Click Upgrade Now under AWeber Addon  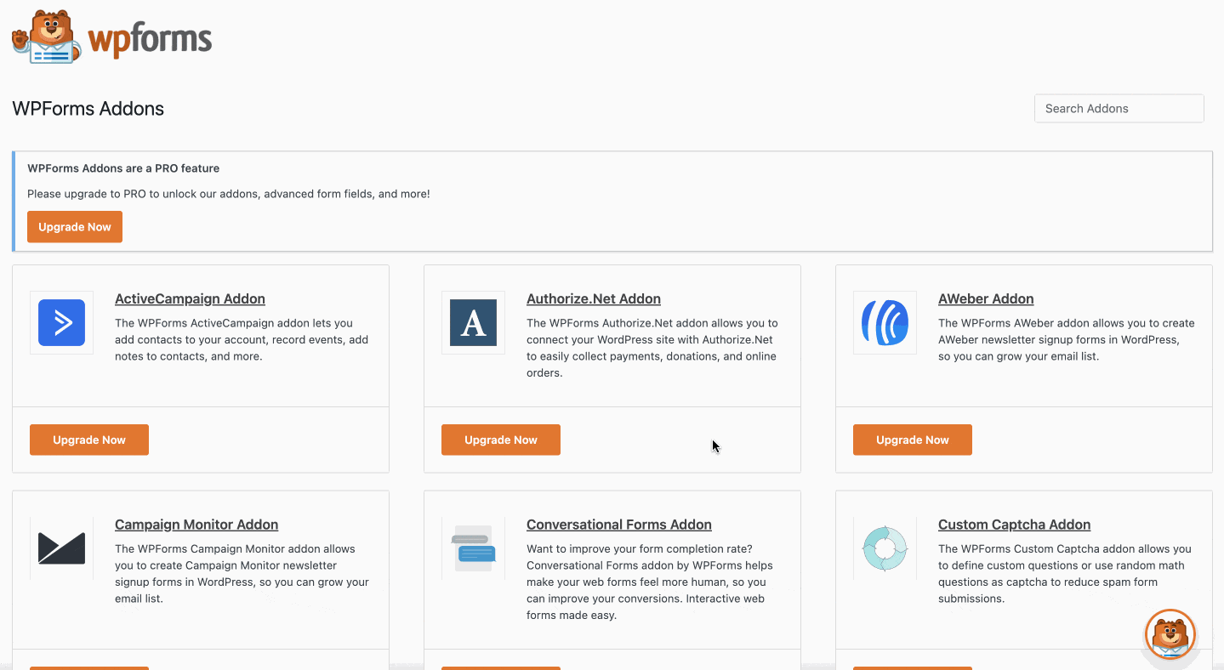(913, 440)
